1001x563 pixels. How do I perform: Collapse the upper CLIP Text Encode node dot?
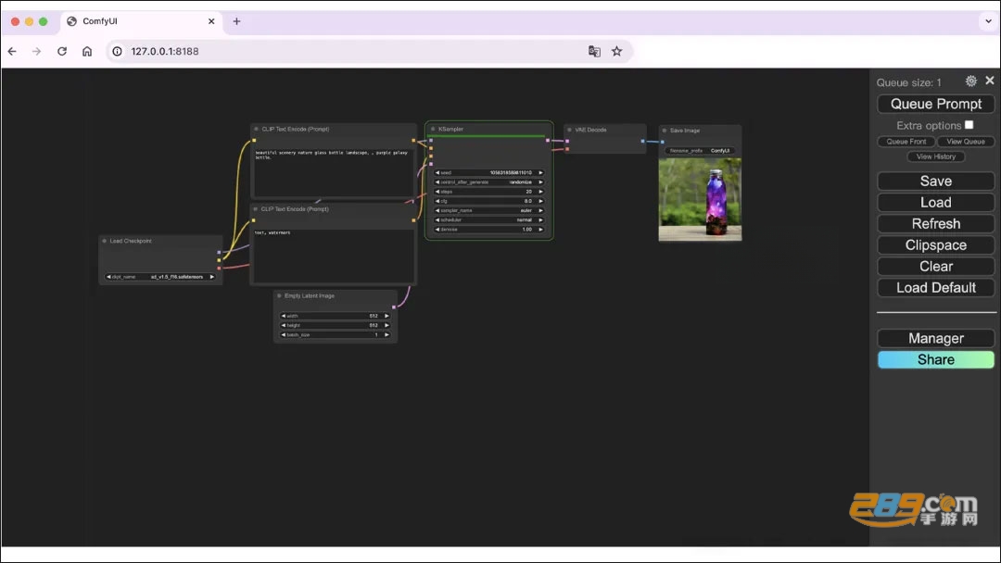(x=256, y=129)
